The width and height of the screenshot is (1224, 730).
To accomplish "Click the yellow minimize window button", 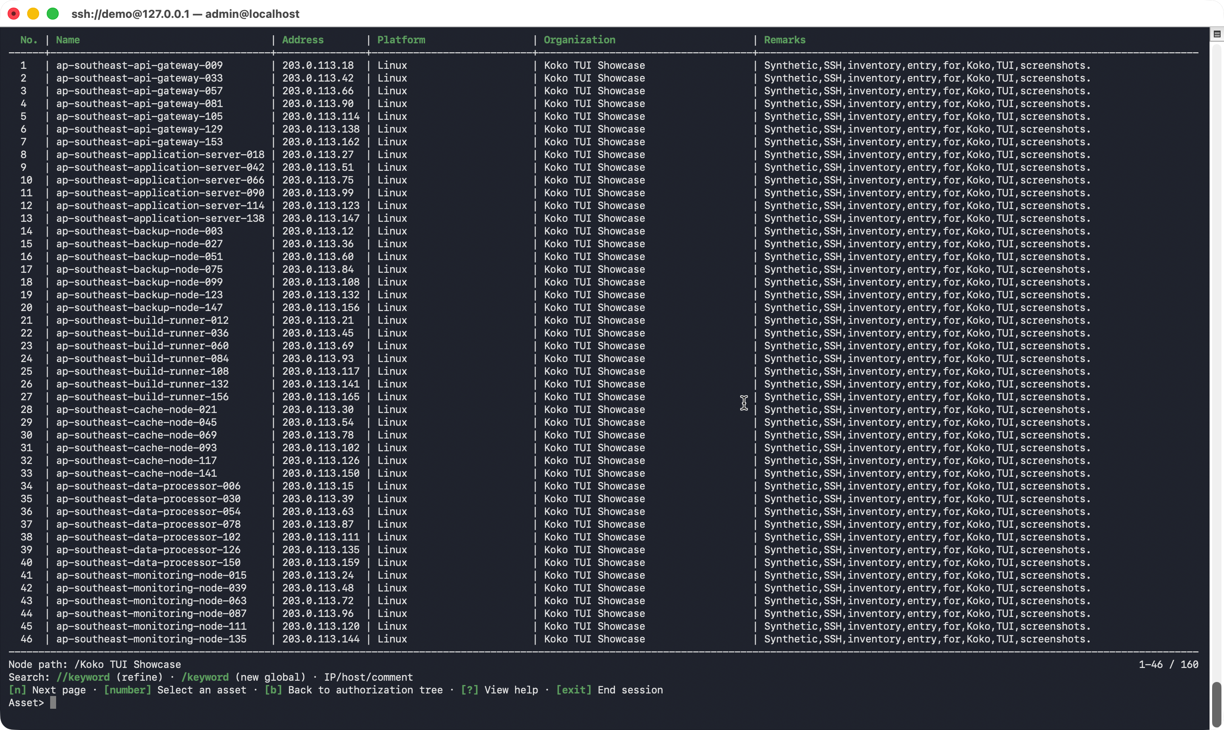I will 33,14.
